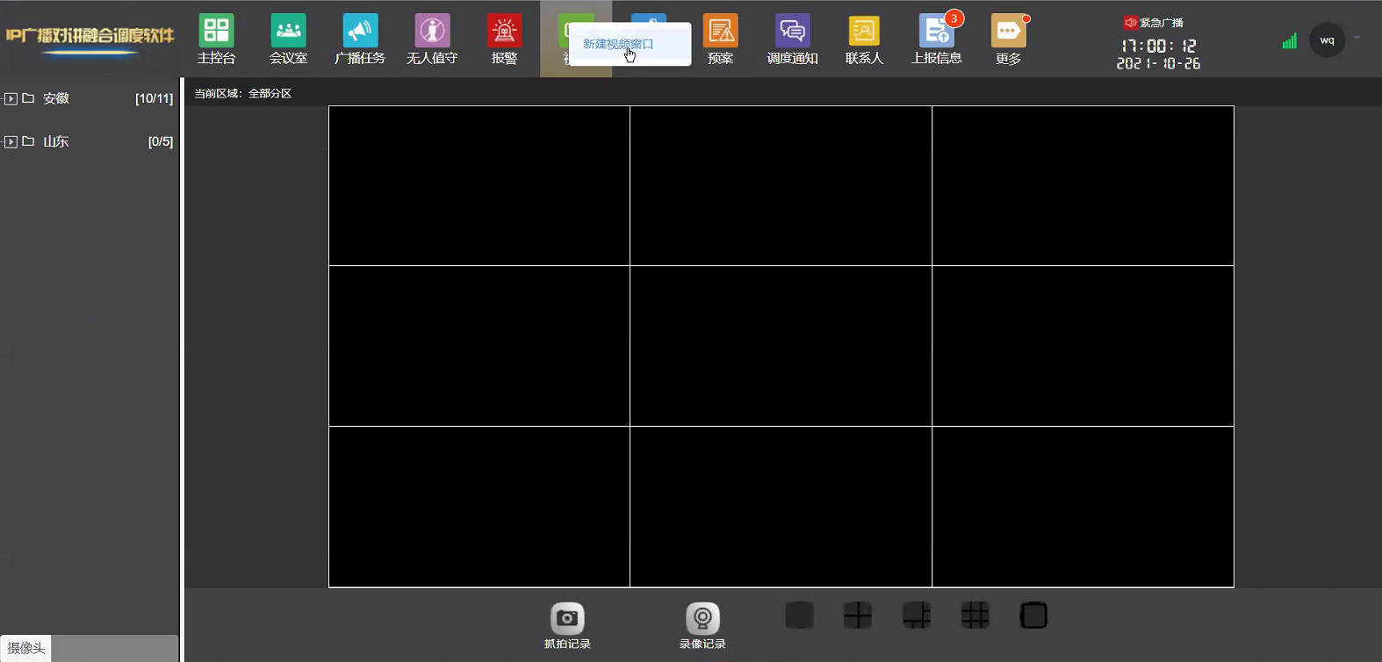Open 抓拍记录 snapshot records

click(x=567, y=626)
